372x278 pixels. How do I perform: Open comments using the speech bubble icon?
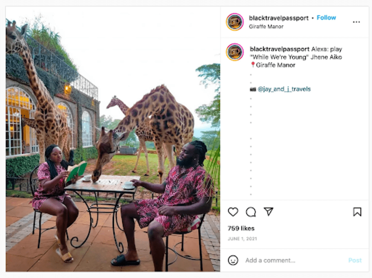coord(252,213)
